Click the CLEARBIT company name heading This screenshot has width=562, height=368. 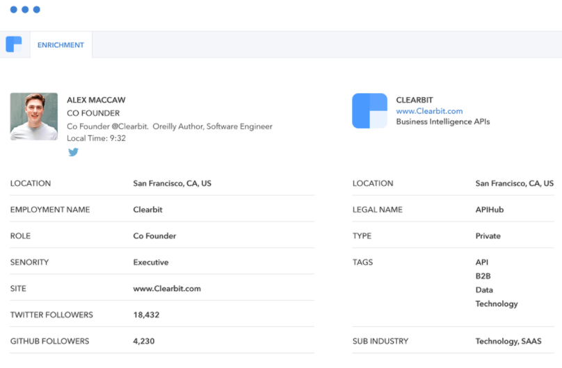pos(415,100)
